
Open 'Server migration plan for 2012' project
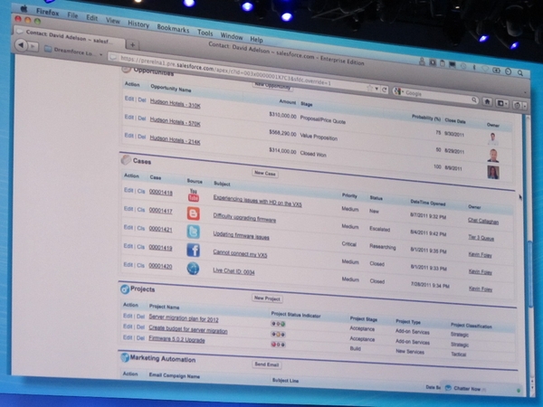184,318
